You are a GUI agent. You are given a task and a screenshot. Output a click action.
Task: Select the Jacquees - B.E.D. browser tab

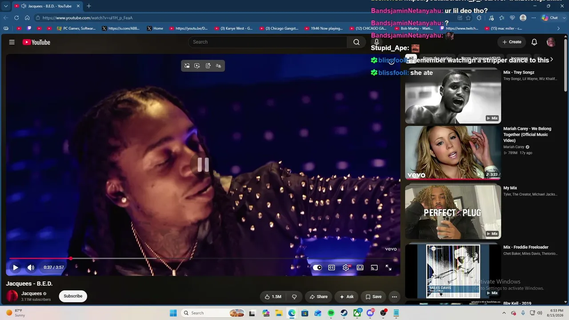tap(47, 6)
